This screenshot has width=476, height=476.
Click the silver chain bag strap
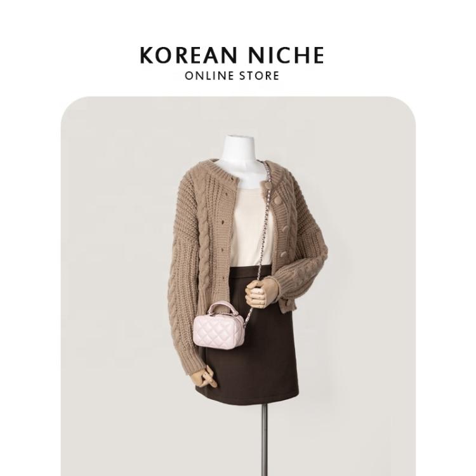[261, 231]
